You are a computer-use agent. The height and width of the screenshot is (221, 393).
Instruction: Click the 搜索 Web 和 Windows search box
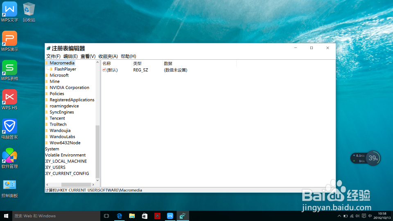(56, 216)
